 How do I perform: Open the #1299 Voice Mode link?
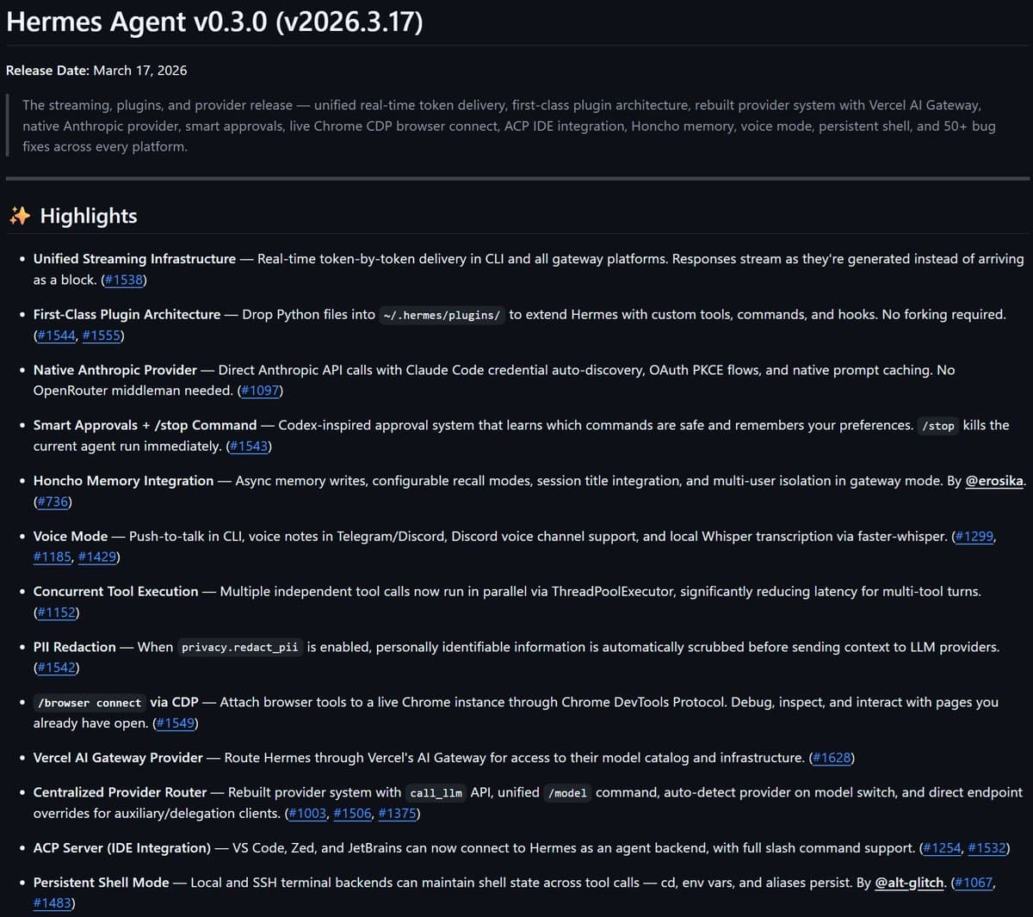point(974,536)
